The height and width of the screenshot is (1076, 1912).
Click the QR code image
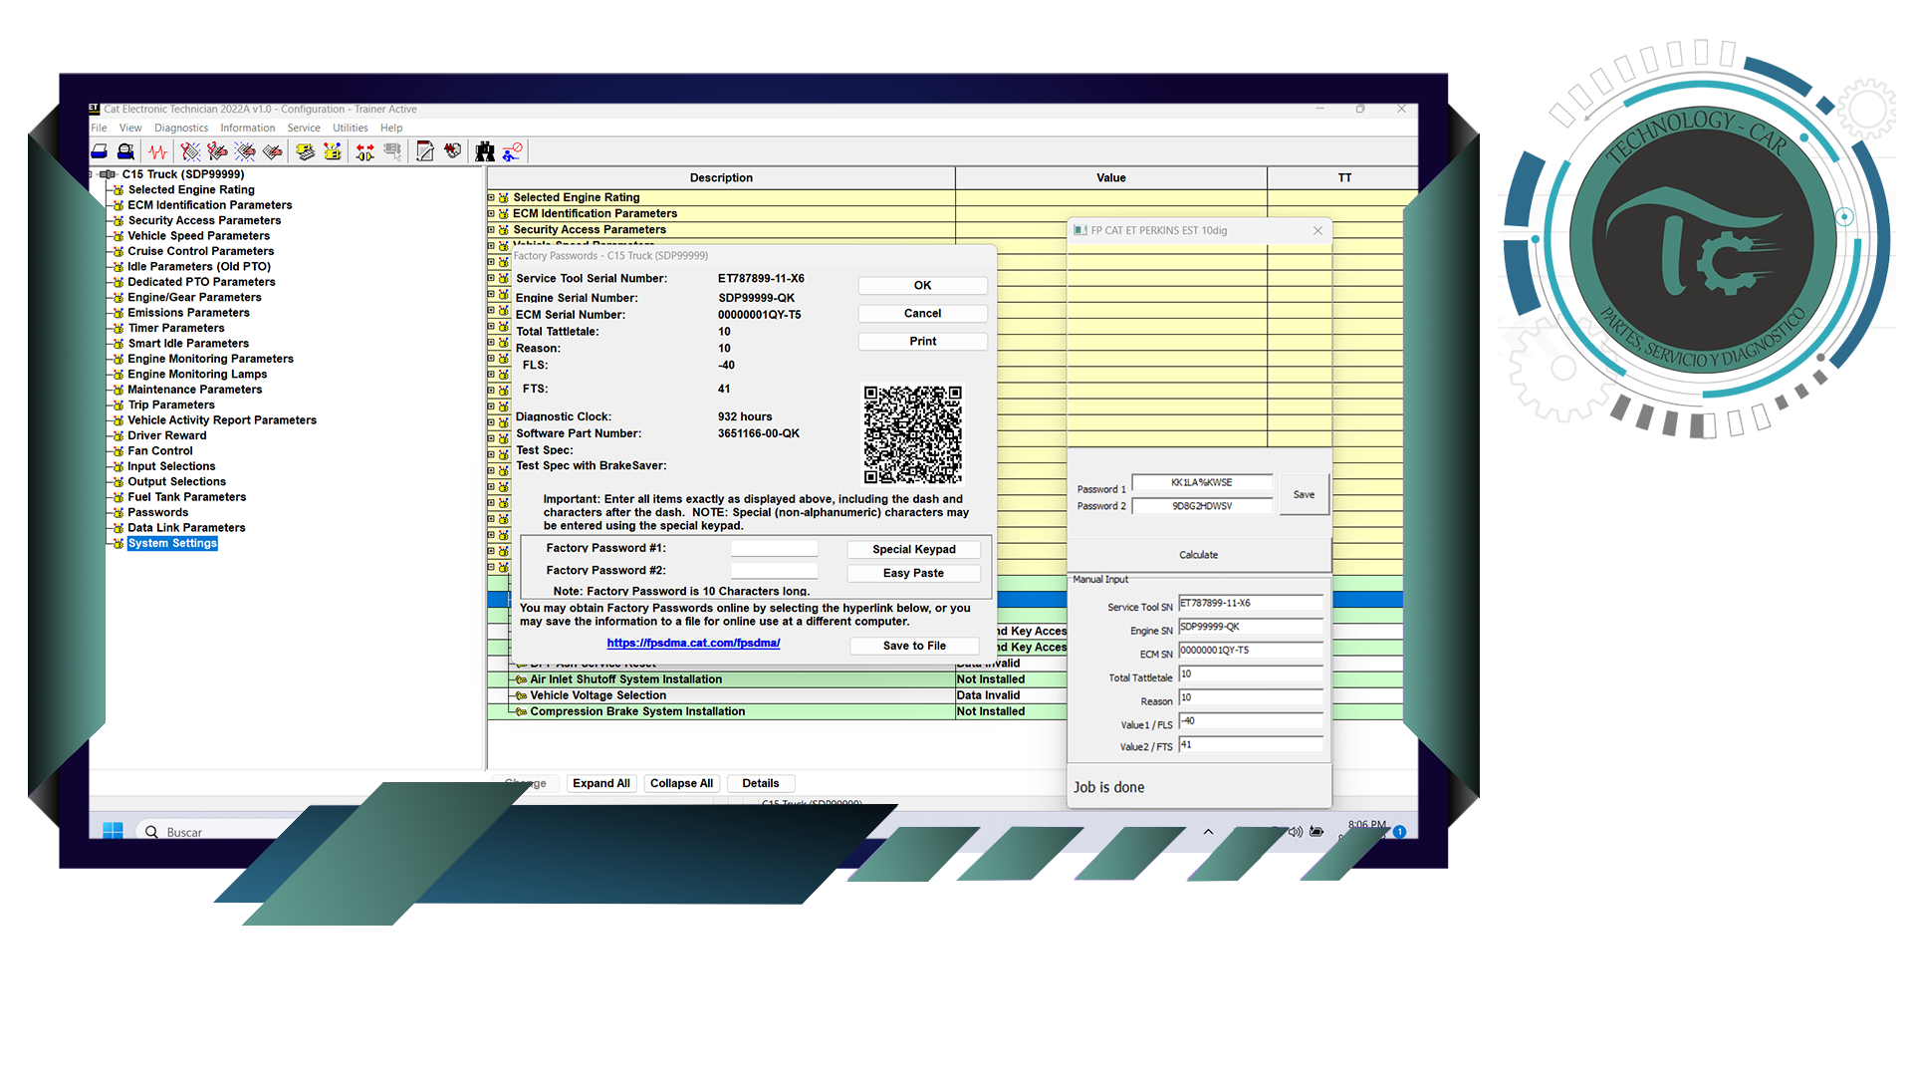(913, 434)
